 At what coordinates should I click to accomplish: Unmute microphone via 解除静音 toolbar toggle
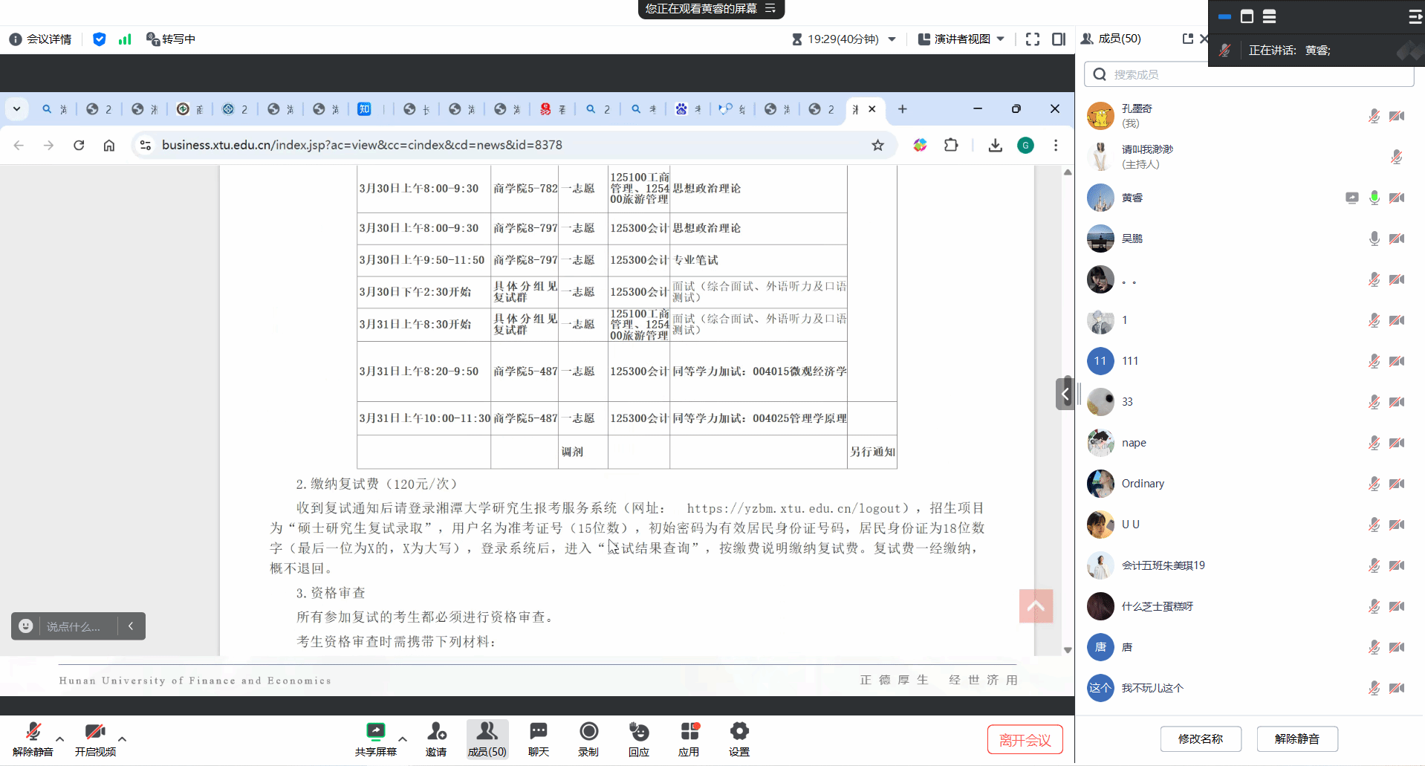click(33, 739)
